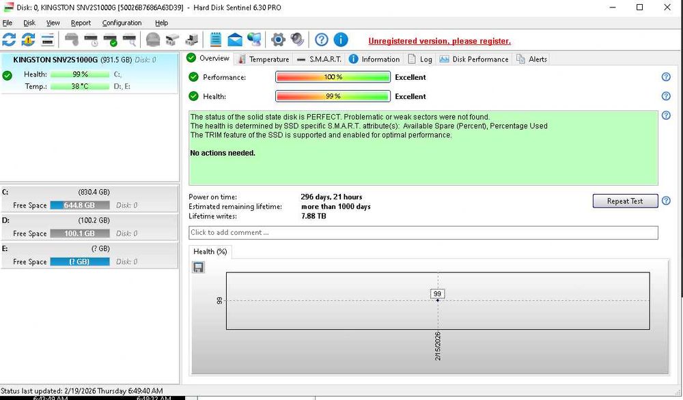Click the floppy disk save graph icon
Image resolution: width=683 pixels, height=400 pixels.
[198, 268]
